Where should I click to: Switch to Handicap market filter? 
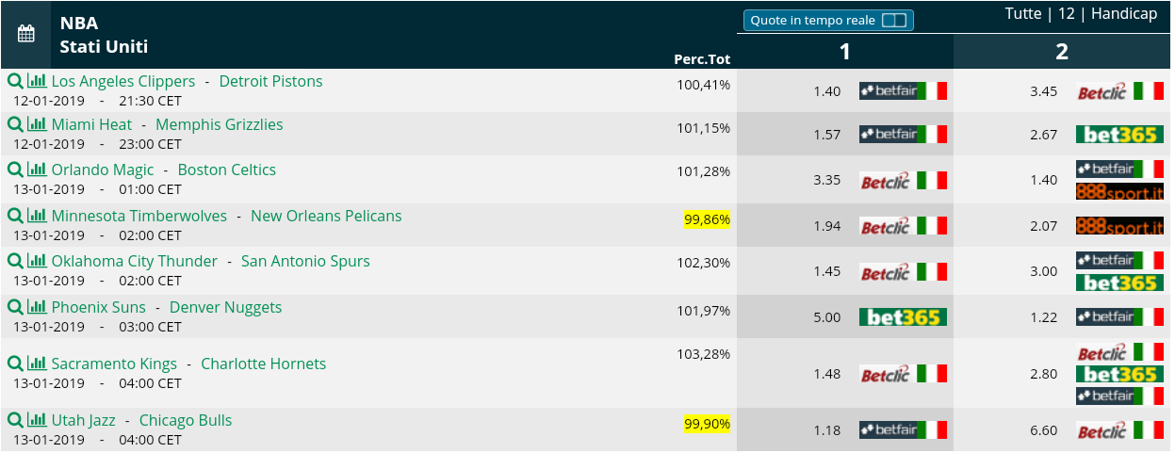coord(1124,14)
